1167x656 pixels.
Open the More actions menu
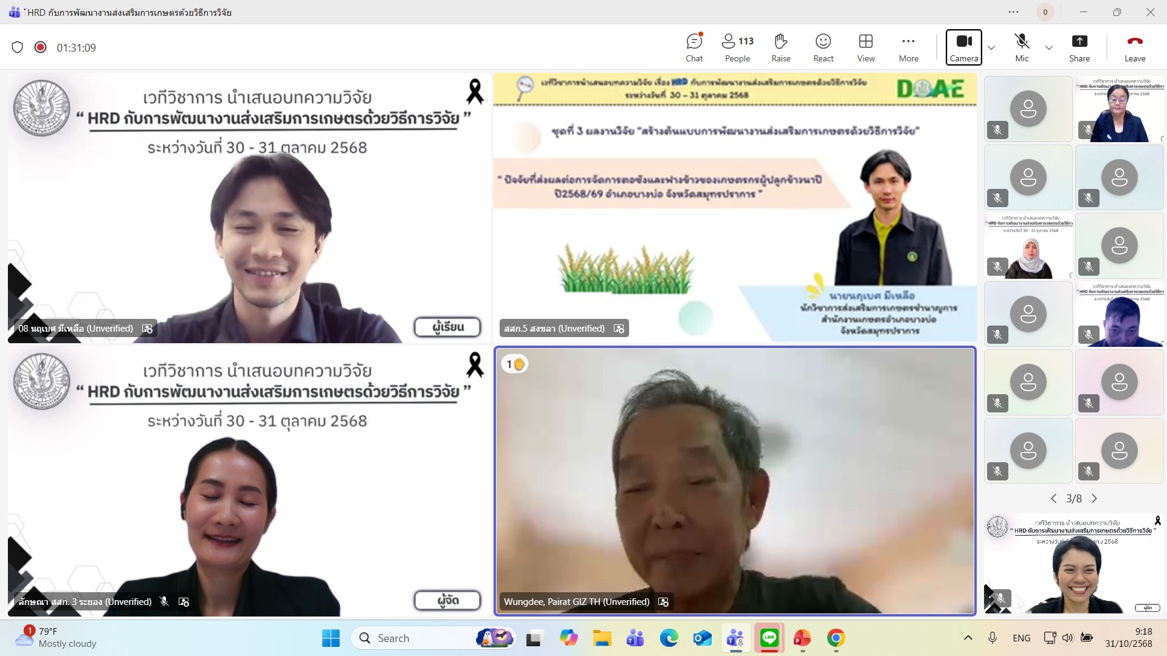908,47
